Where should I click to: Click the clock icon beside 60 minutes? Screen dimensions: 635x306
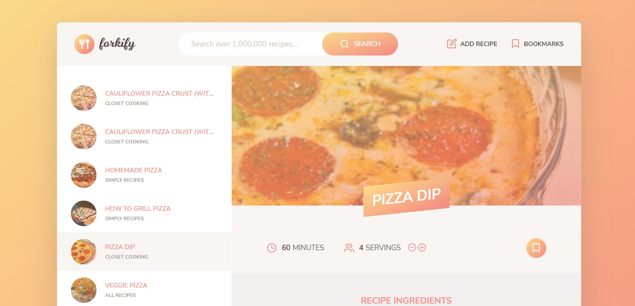click(272, 248)
